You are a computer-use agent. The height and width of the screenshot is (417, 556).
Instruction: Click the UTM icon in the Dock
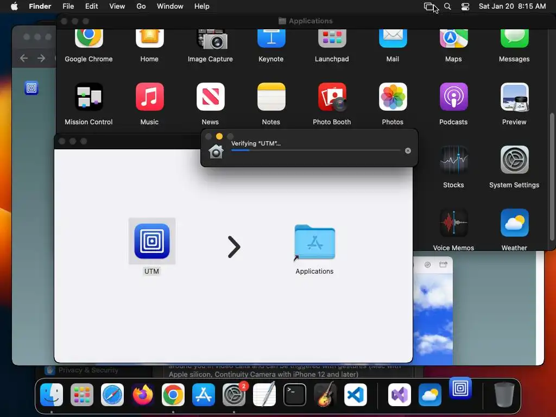(460, 389)
